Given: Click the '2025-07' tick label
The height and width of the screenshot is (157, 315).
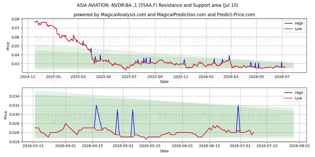Looking at the screenshot, I should (129, 77).
